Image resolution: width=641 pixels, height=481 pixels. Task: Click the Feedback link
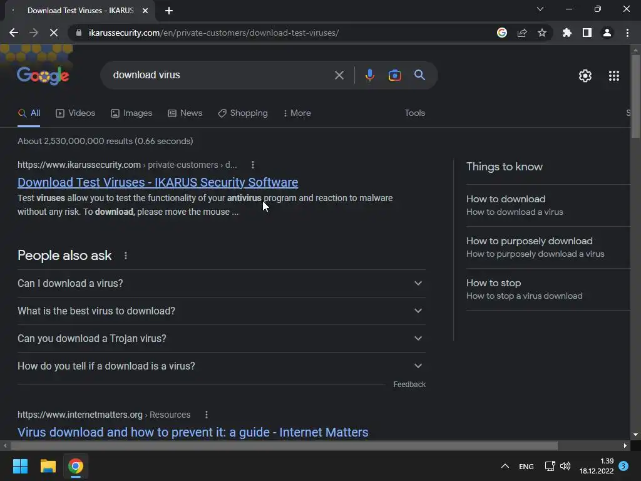(x=409, y=385)
